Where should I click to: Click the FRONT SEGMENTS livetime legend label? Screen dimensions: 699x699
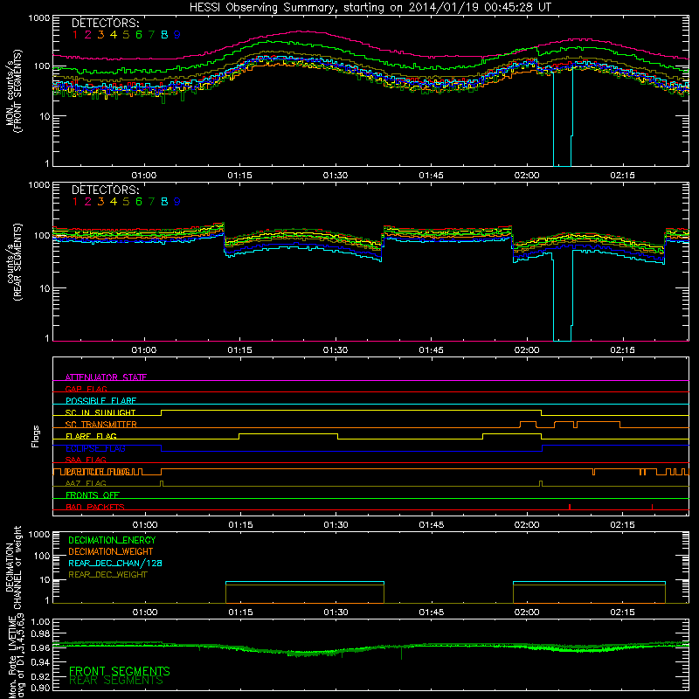point(120,671)
